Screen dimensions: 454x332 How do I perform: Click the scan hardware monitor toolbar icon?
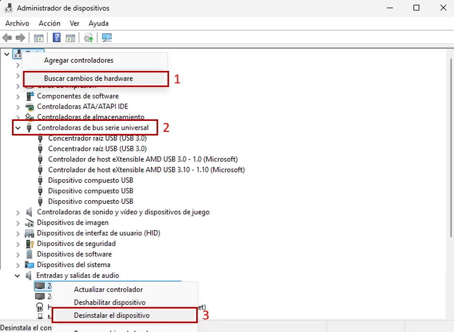click(x=107, y=38)
